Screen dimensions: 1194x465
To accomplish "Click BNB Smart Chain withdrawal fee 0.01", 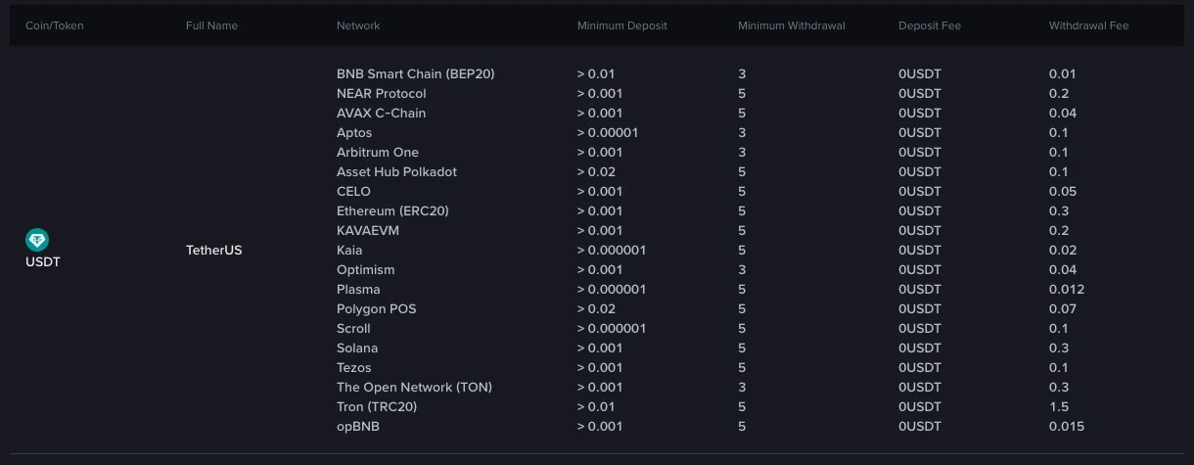I will tap(1063, 74).
